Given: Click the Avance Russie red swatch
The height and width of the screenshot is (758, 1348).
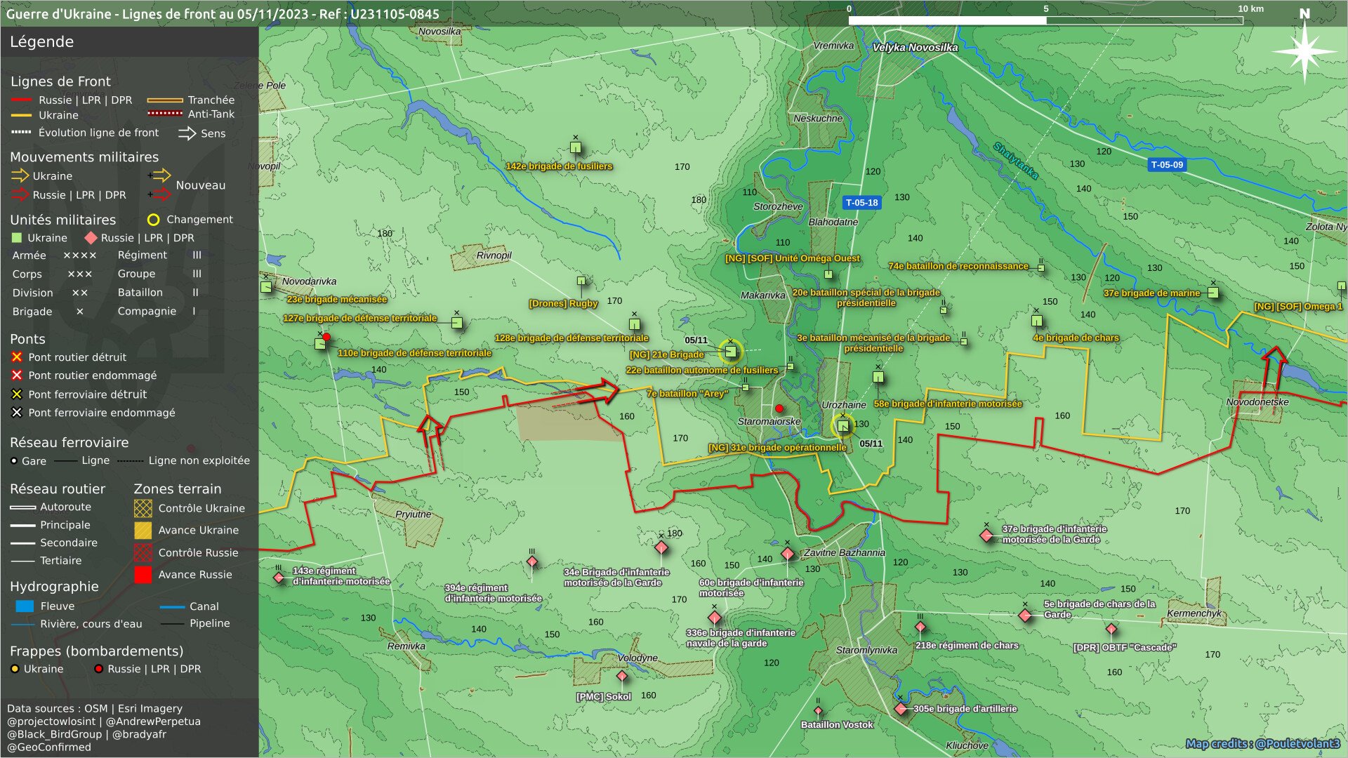Looking at the screenshot, I should pyautogui.click(x=143, y=575).
